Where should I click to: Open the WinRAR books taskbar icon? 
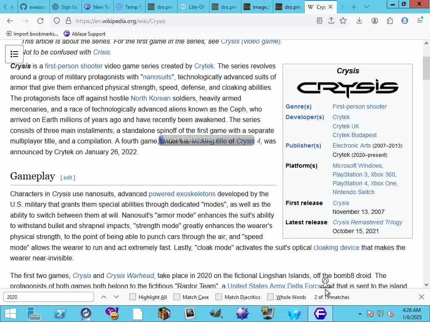164,314
